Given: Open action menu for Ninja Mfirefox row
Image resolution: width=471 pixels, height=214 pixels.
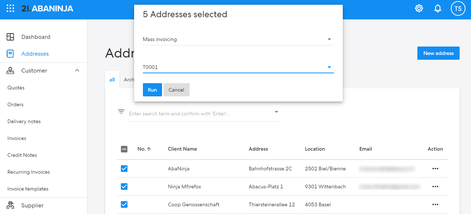Looking at the screenshot, I should [435, 187].
